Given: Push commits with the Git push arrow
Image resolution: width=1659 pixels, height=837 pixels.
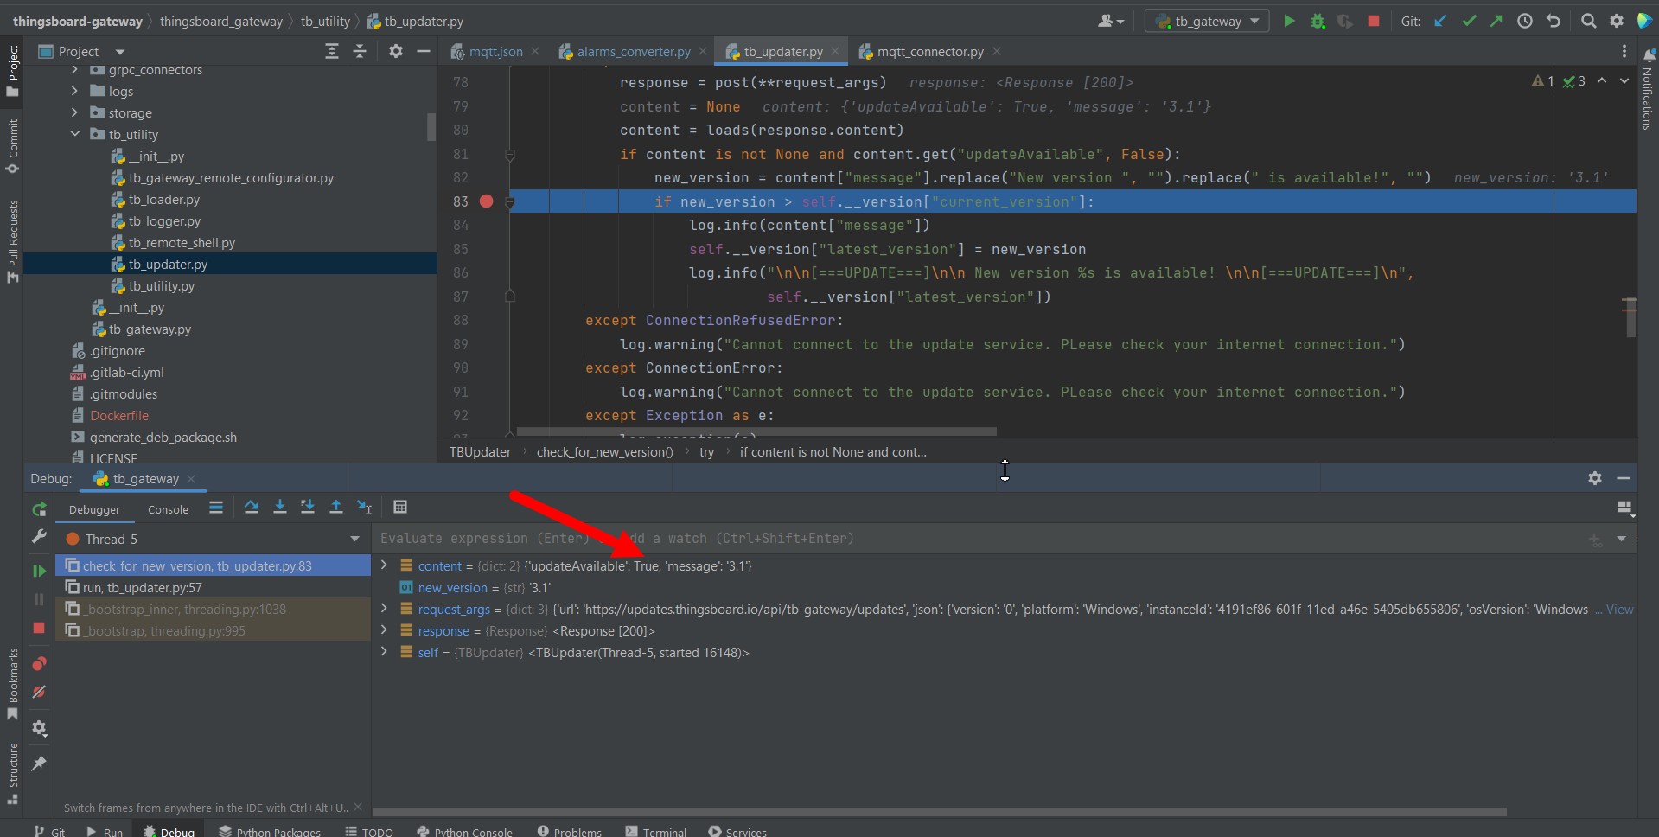Looking at the screenshot, I should (x=1496, y=21).
